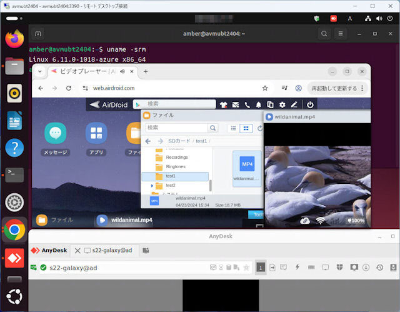Click AirDroid power sign-out icon
The width and height of the screenshot is (400, 312).
point(310,104)
